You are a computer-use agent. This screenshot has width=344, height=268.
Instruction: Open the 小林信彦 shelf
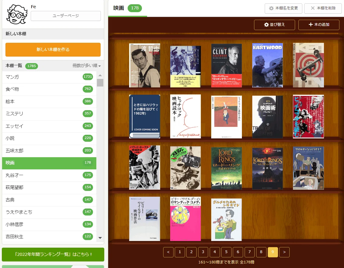point(49,224)
